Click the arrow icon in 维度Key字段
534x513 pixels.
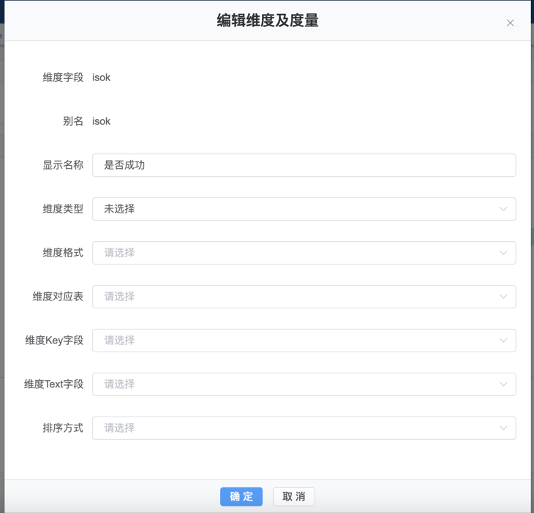point(503,341)
